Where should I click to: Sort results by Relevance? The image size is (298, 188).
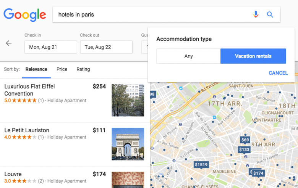36,69
